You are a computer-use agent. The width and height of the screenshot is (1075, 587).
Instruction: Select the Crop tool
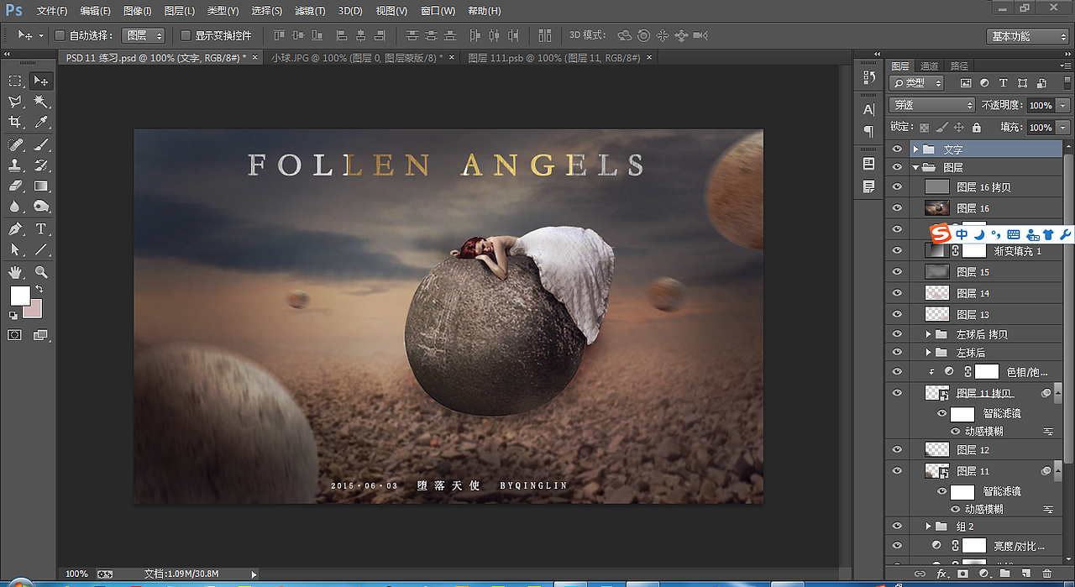[15, 123]
